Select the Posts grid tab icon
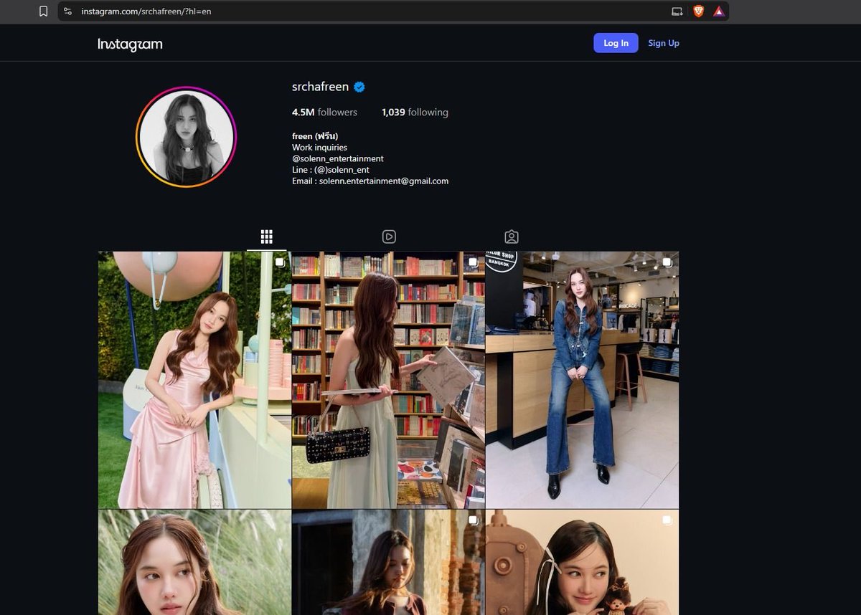Image resolution: width=861 pixels, height=615 pixels. pos(267,237)
